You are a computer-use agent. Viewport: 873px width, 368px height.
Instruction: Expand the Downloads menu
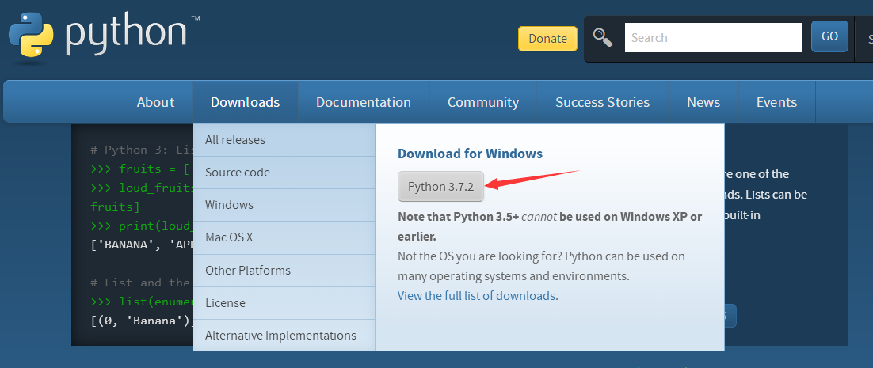point(245,102)
